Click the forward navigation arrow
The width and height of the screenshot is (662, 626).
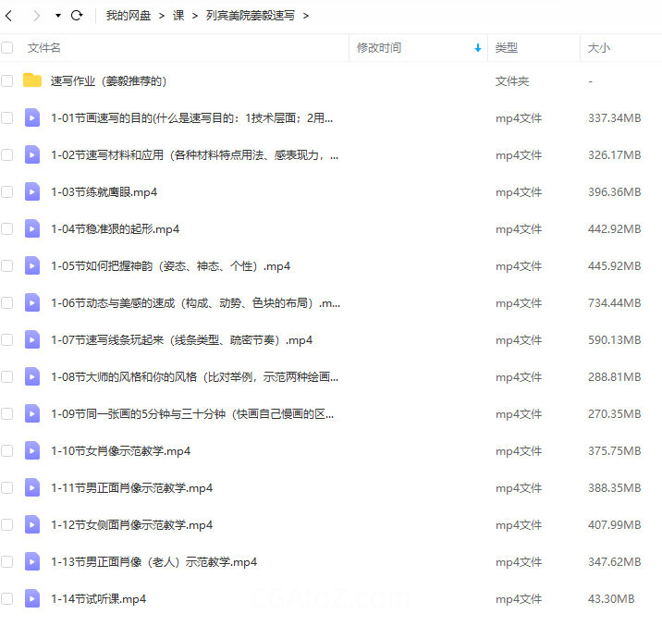tap(36, 16)
